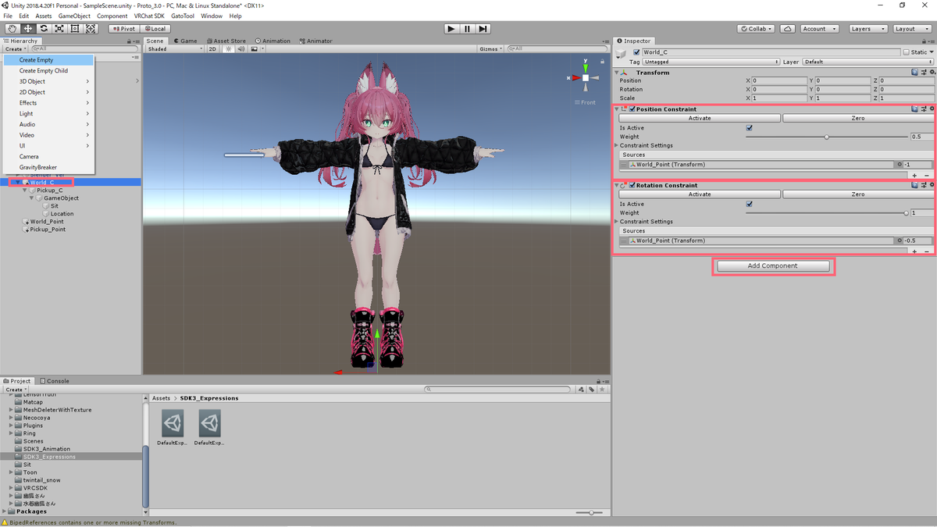The width and height of the screenshot is (937, 527).
Task: Click the Scene orientation gizmo
Action: [x=586, y=78]
